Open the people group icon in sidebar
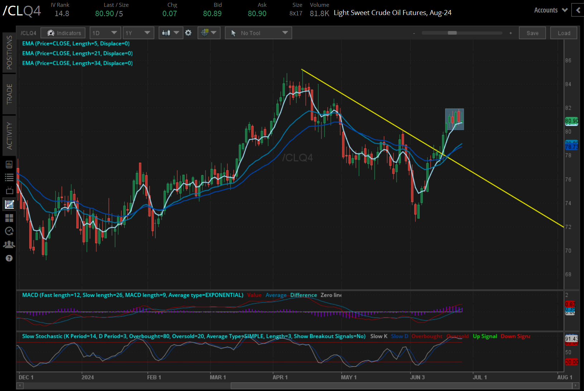 point(9,244)
